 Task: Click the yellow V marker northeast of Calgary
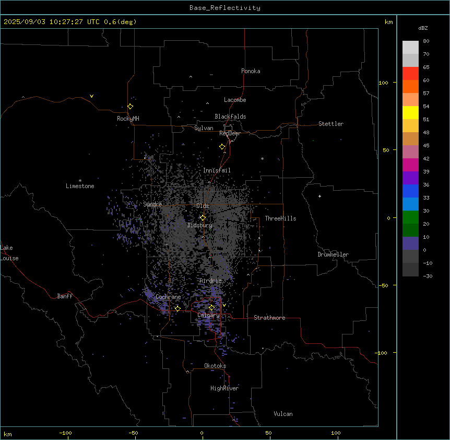pos(224,305)
